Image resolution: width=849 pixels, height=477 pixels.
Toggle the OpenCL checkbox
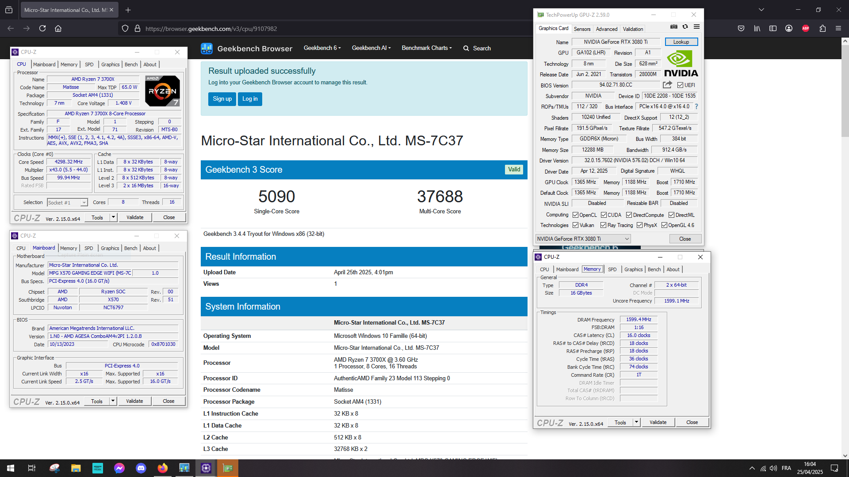click(575, 215)
